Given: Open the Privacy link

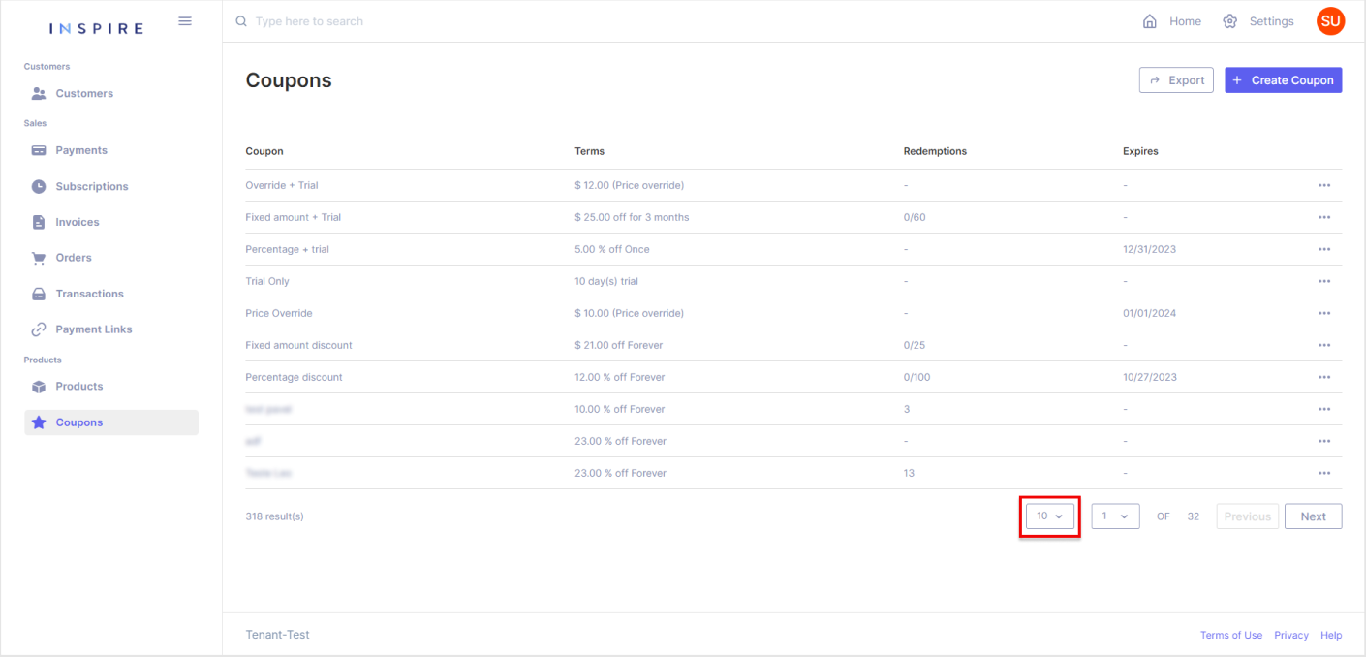Looking at the screenshot, I should point(1291,636).
